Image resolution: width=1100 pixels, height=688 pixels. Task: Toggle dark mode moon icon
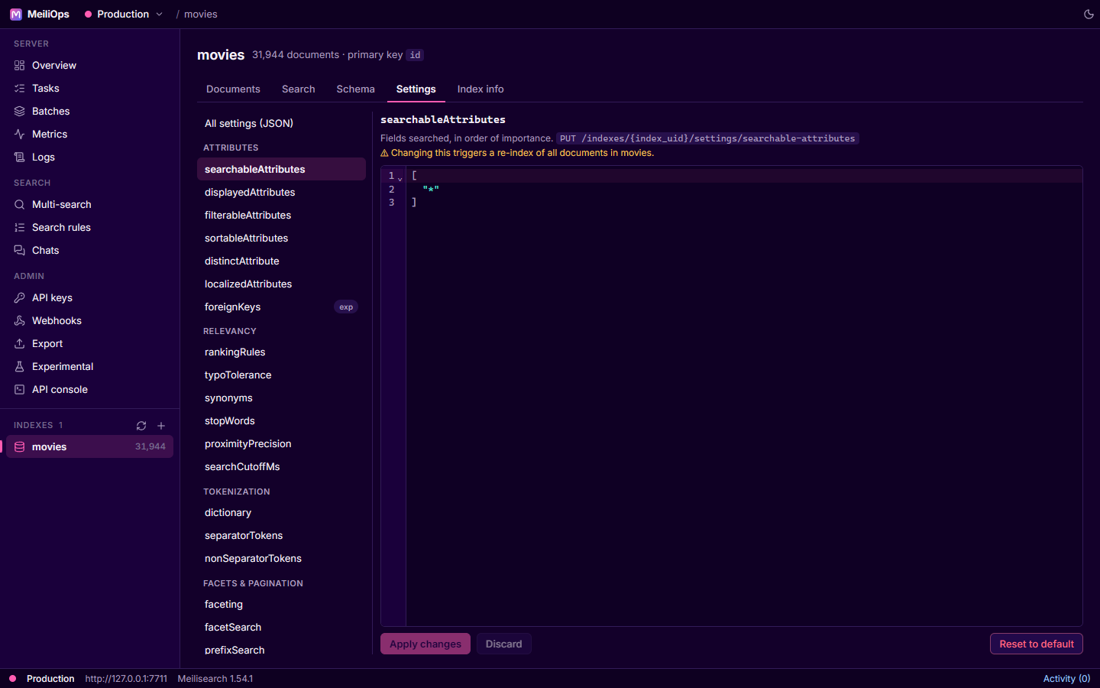click(x=1089, y=15)
